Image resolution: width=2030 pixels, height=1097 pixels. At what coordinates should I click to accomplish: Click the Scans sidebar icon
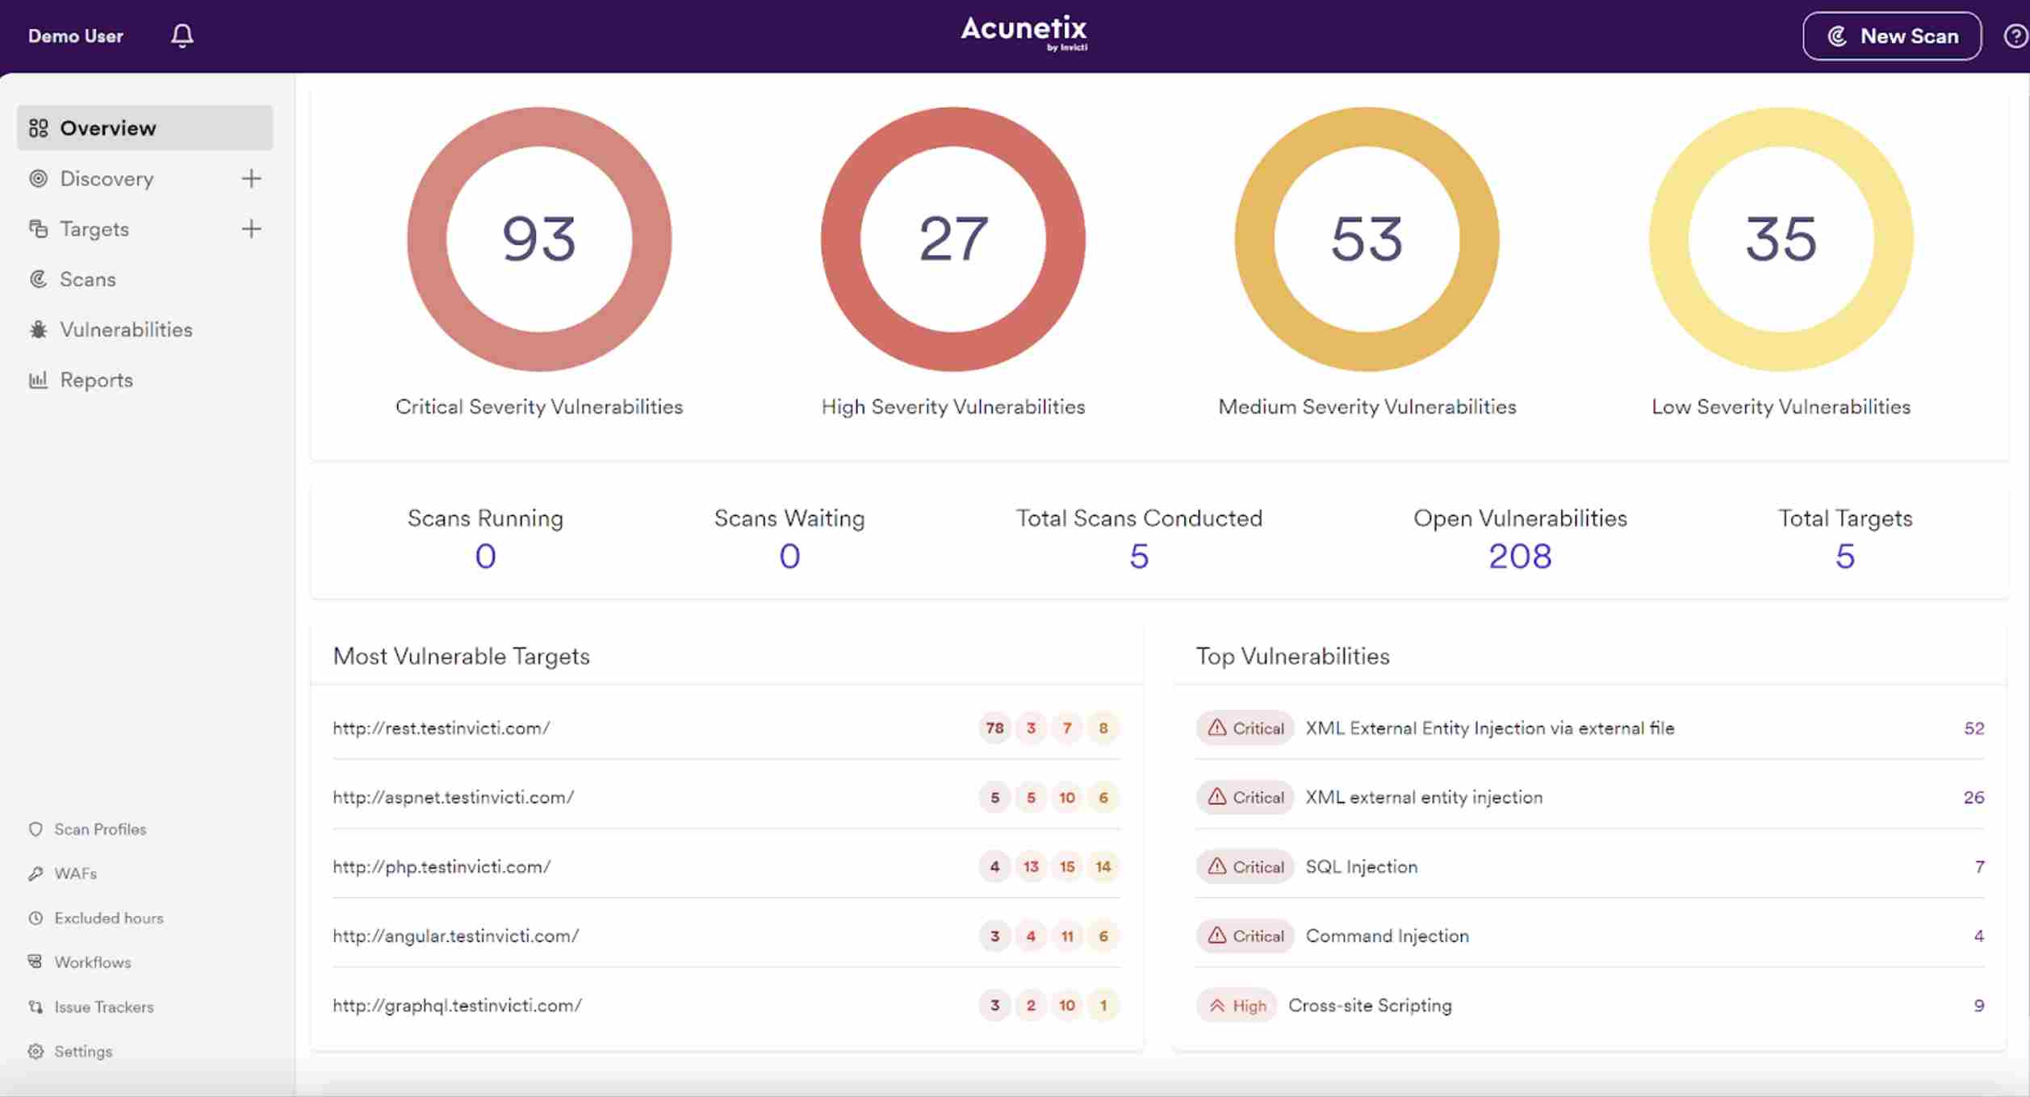(36, 278)
